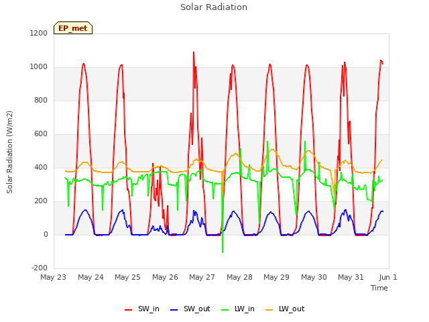Click the May 24 x-axis tick label
The image size is (429, 322).
(91, 277)
